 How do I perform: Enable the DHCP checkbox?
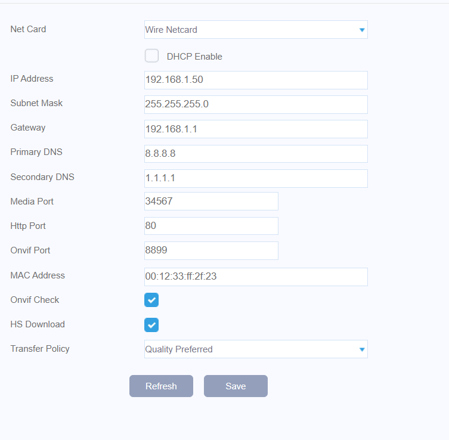point(151,56)
